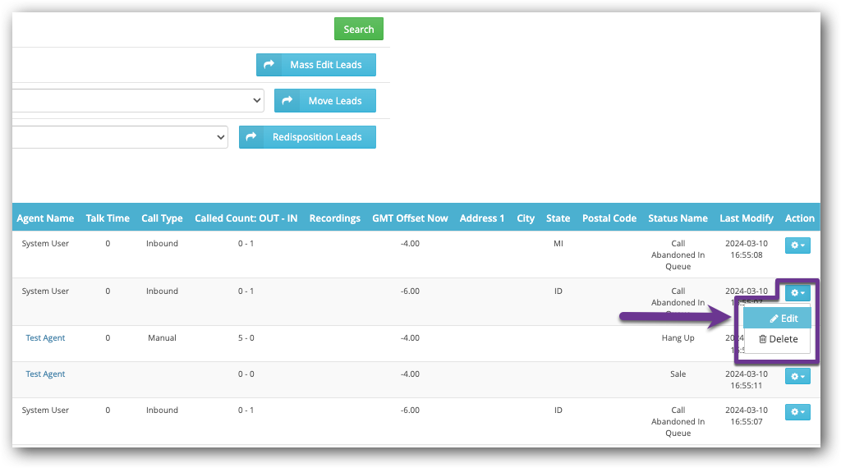Click the Address 1 column header
The width and height of the screenshot is (841, 468).
(x=481, y=218)
